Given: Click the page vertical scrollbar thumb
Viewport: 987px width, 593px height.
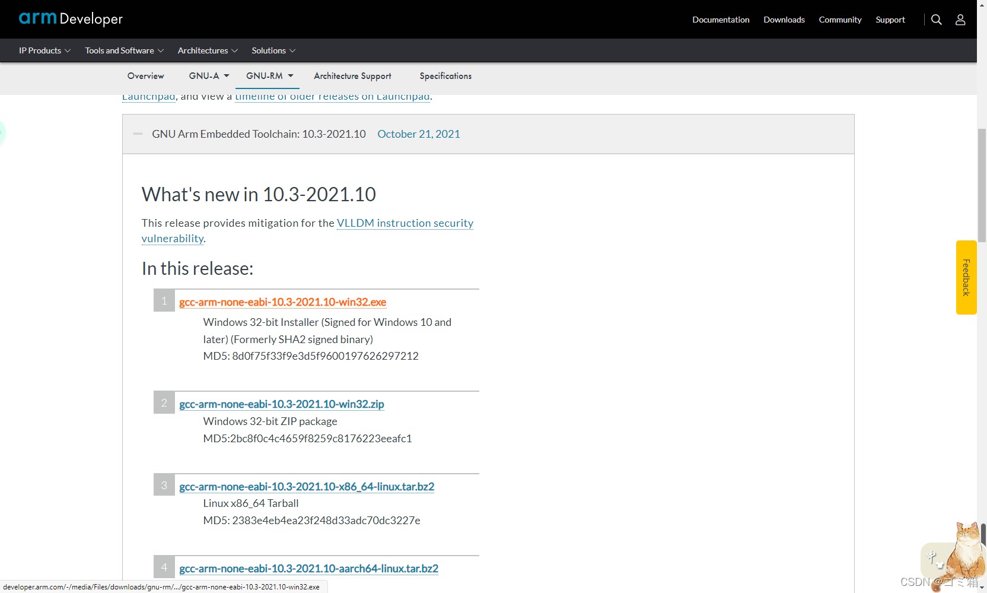Looking at the screenshot, I should click(x=982, y=185).
